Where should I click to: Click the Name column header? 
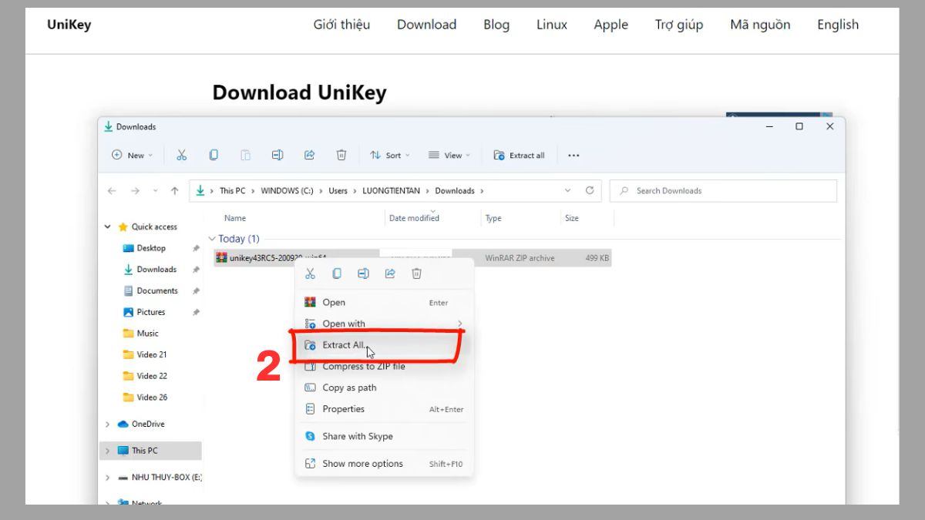tap(235, 219)
